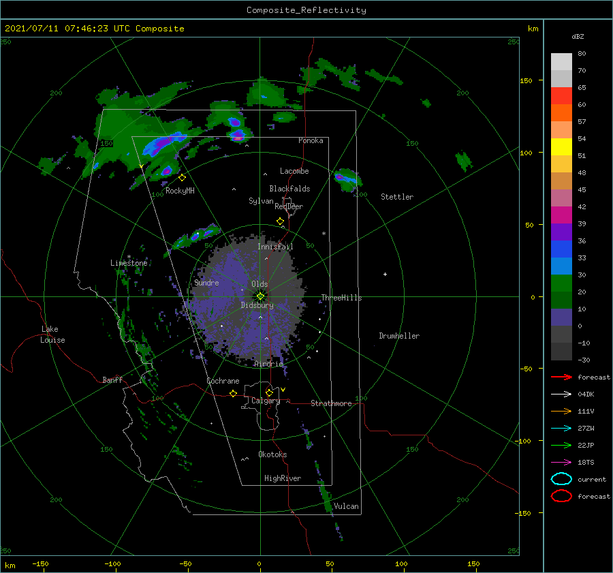
Task: Click the yellow diamond marker below RedDeer
Action: point(280,221)
